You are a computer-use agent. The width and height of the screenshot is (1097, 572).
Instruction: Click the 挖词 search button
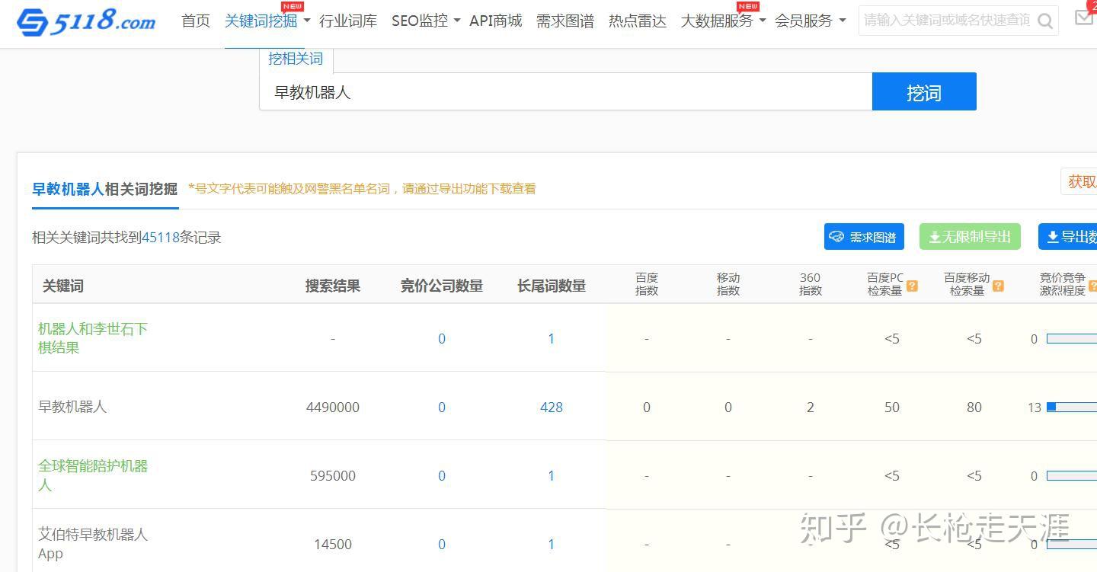click(x=924, y=92)
